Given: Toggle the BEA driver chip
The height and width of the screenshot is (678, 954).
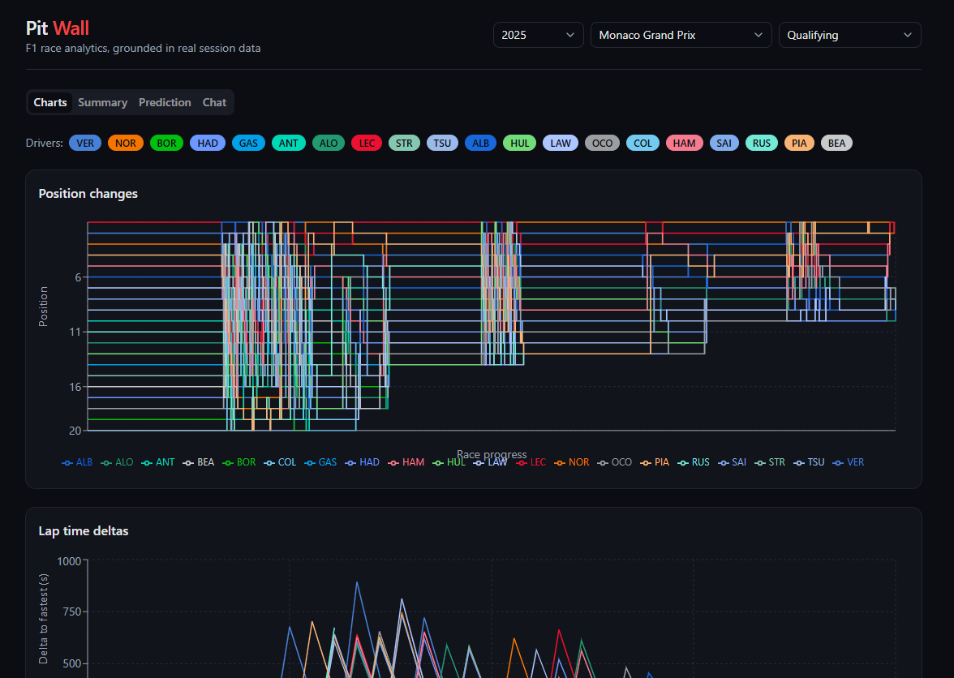Looking at the screenshot, I should tap(836, 143).
